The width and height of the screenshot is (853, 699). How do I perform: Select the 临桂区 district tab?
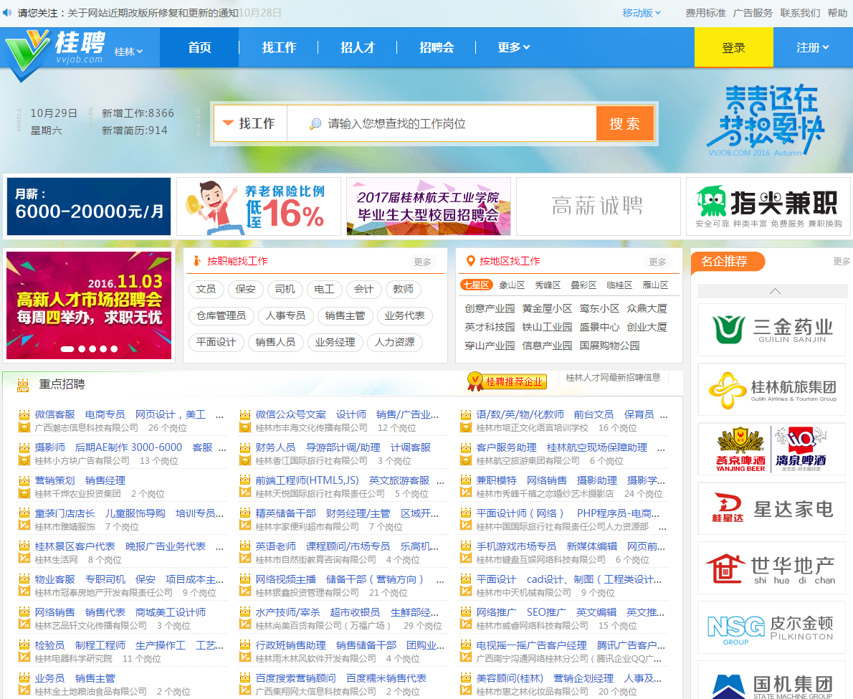pos(619,285)
